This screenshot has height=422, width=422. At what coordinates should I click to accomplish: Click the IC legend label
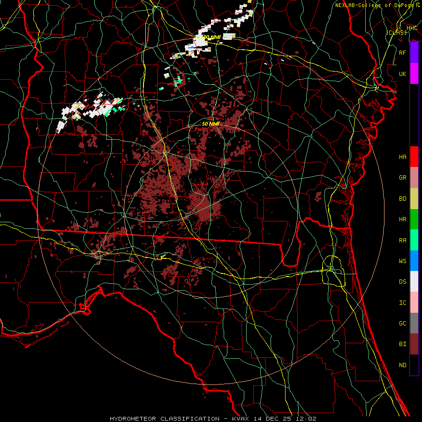[403, 302]
